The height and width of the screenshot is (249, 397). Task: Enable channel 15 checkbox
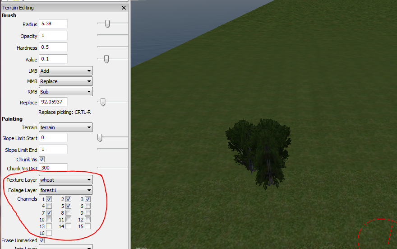point(88,226)
